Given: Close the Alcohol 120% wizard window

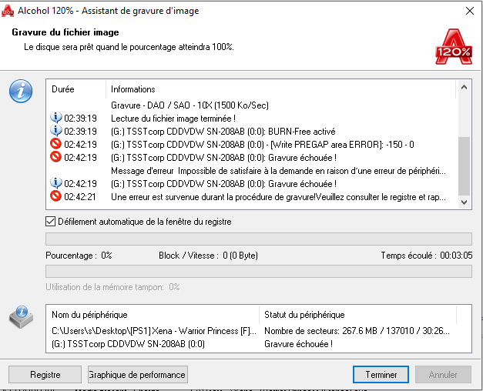Looking at the screenshot, I should click(x=470, y=11).
